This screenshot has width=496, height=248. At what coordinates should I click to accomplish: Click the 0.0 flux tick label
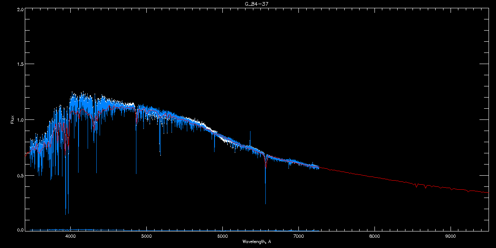(x=20, y=230)
